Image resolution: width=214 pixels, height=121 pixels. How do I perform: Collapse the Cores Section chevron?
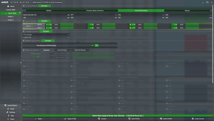point(24,21)
